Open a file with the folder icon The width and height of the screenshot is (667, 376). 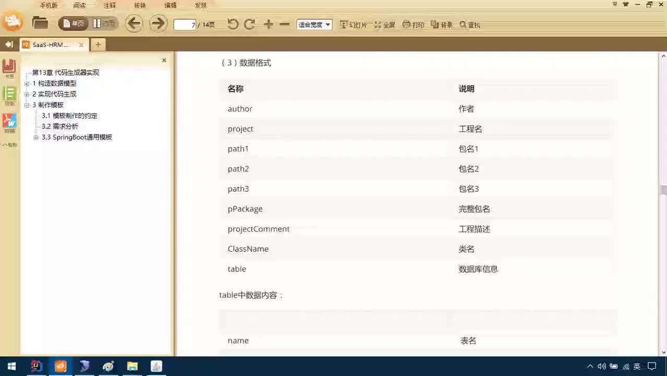click(40, 23)
